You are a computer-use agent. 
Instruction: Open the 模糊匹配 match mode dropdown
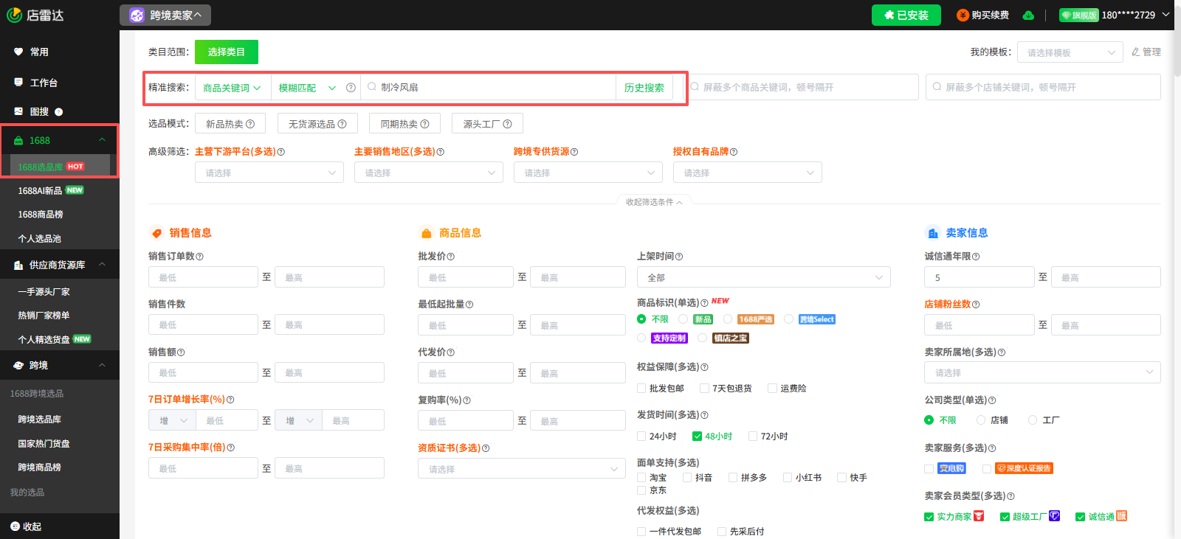point(308,88)
